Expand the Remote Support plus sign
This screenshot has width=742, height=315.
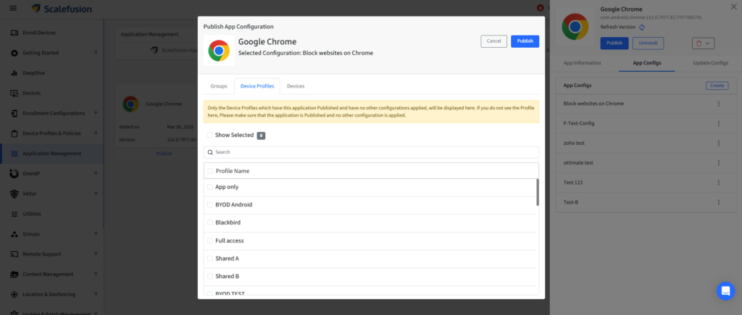point(96,253)
